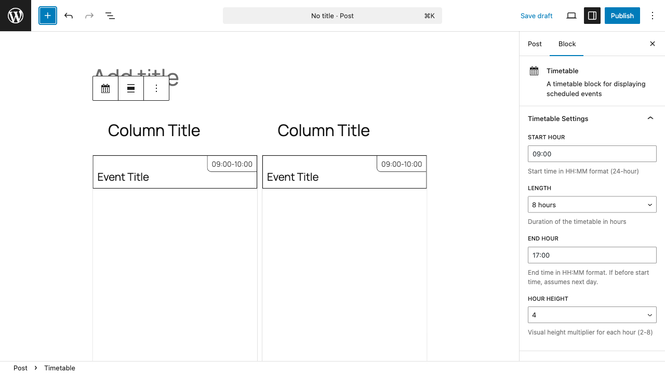665x374 pixels.
Task: Undo the last editor change
Action: (x=69, y=16)
